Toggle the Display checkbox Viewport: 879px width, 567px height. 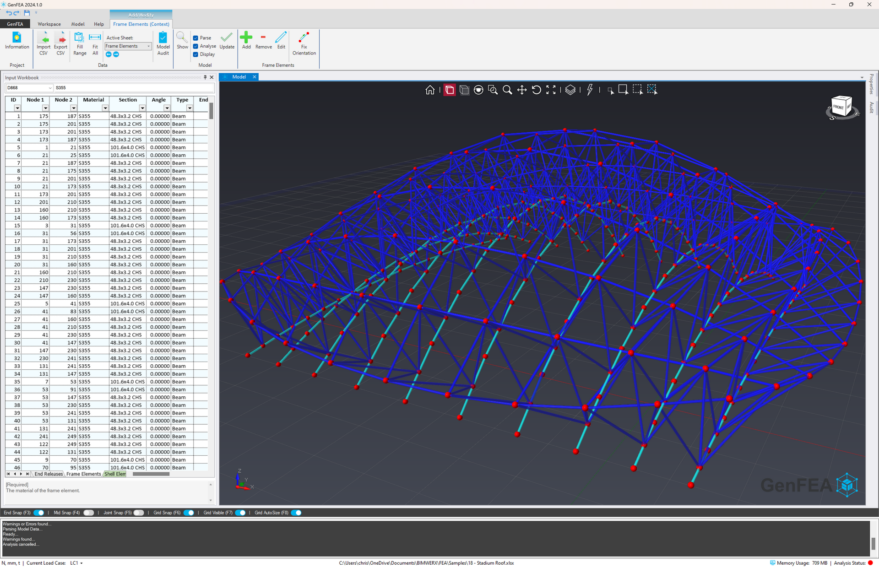196,54
